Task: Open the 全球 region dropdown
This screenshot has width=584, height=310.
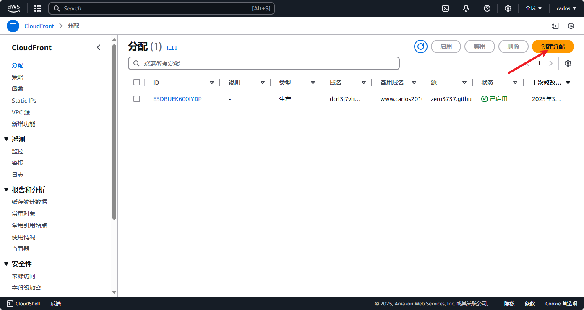Action: pyautogui.click(x=534, y=8)
